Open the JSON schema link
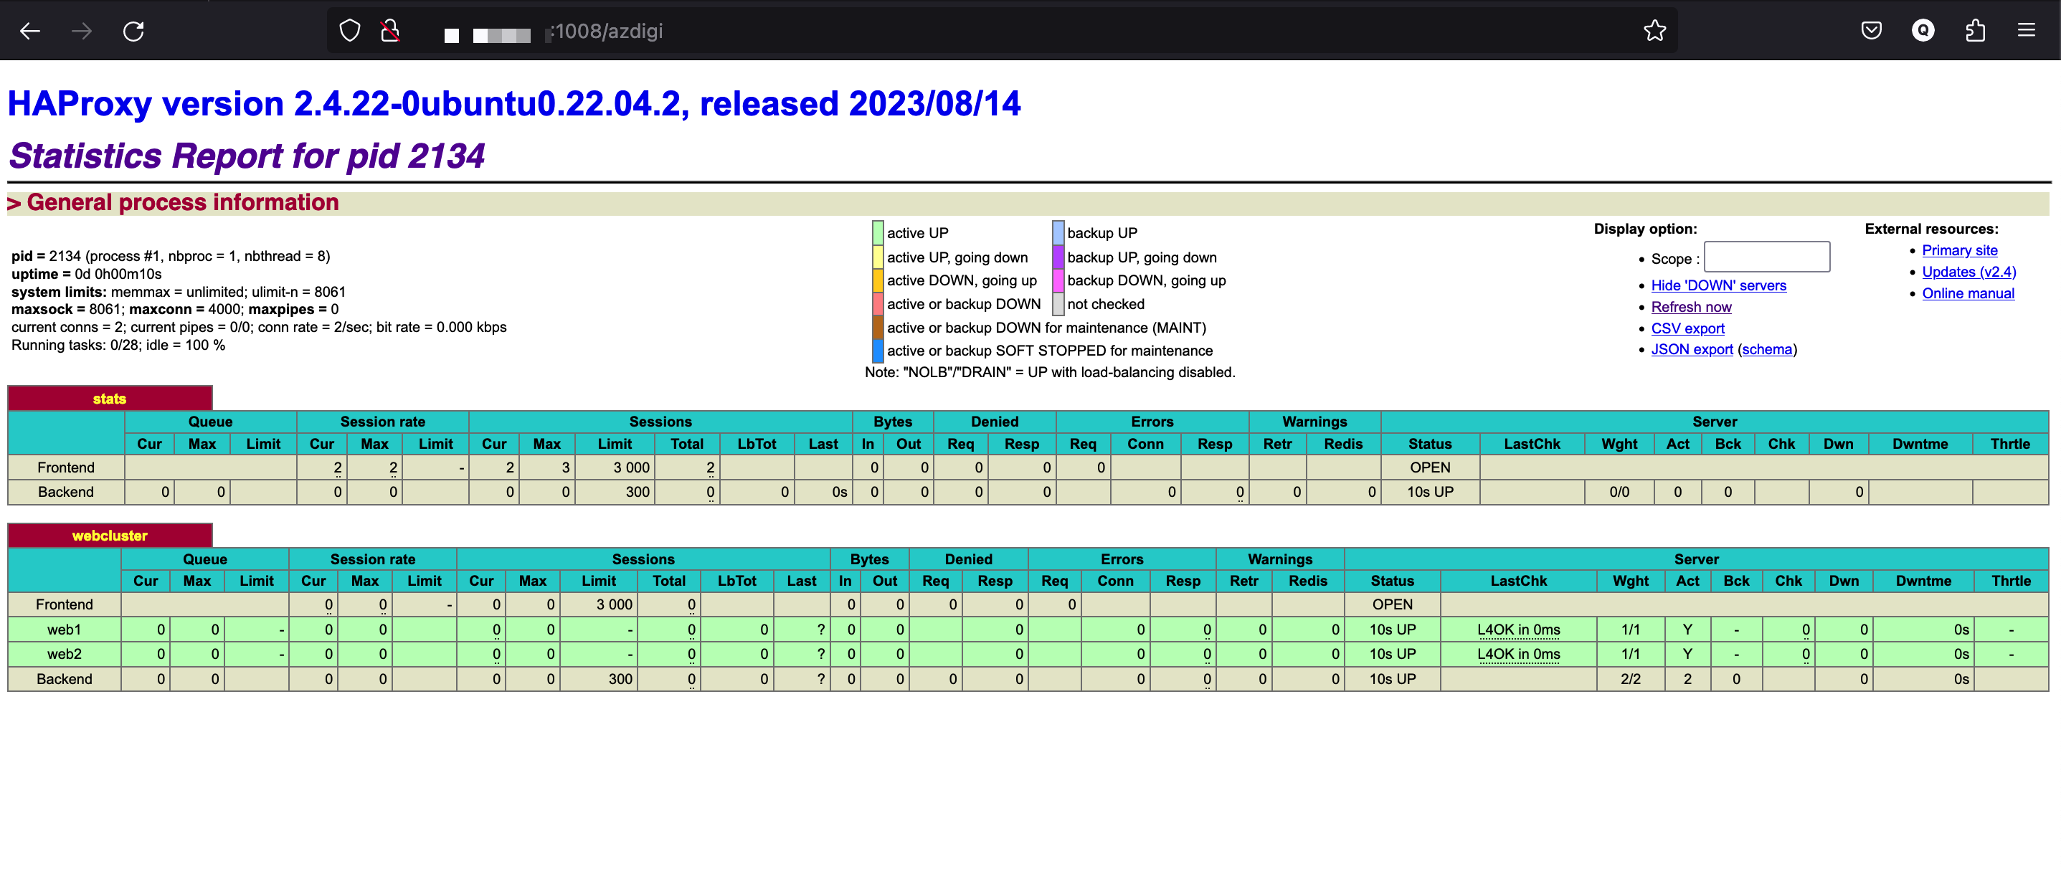2061x869 pixels. [x=1766, y=350]
